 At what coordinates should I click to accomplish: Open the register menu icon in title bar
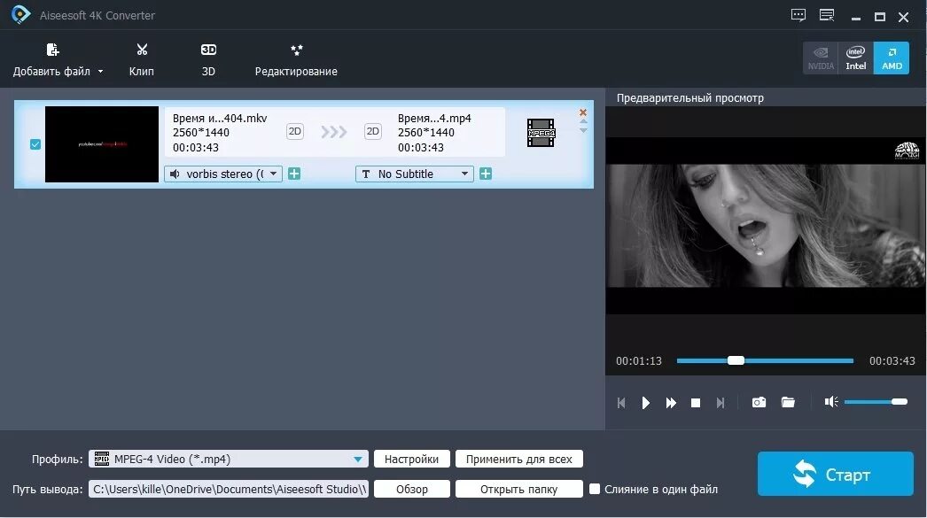pyautogui.click(x=827, y=15)
